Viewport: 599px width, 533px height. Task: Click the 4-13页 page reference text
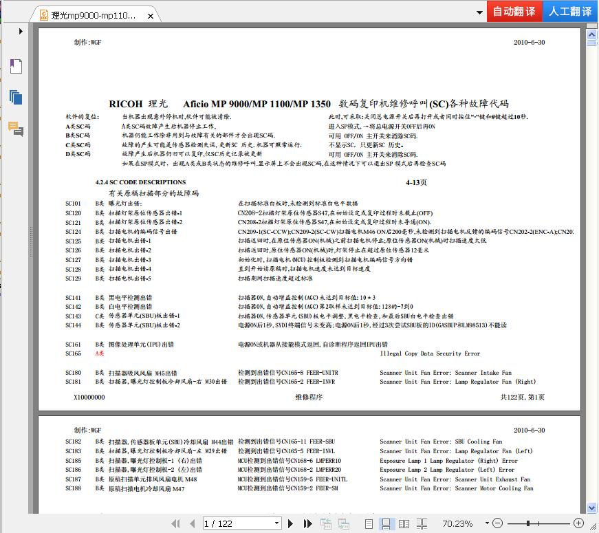416,183
